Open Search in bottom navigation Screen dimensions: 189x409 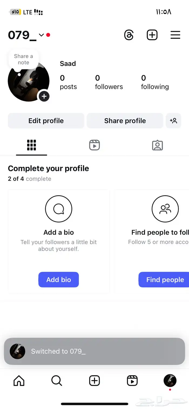[x=57, y=381]
